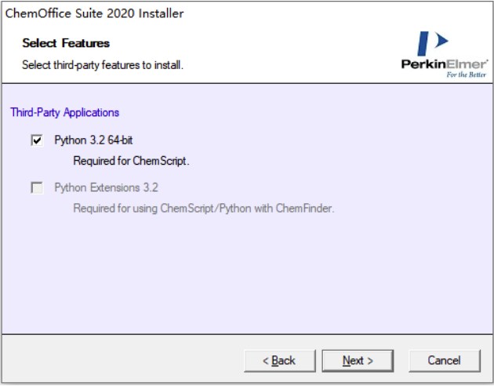
Task: Click the "Required for ChemScript." description
Action: 131,161
